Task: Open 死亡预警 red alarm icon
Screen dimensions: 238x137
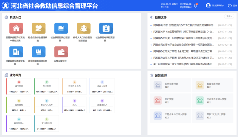Action: (x=158, y=100)
